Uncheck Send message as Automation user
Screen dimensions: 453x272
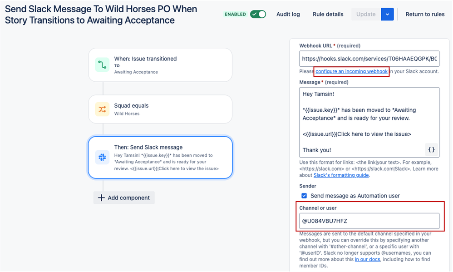(x=304, y=196)
